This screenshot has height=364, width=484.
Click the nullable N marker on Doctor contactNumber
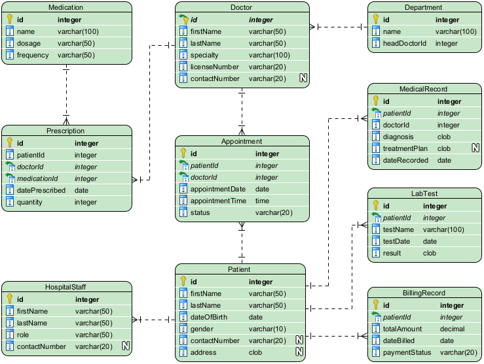pos(303,78)
